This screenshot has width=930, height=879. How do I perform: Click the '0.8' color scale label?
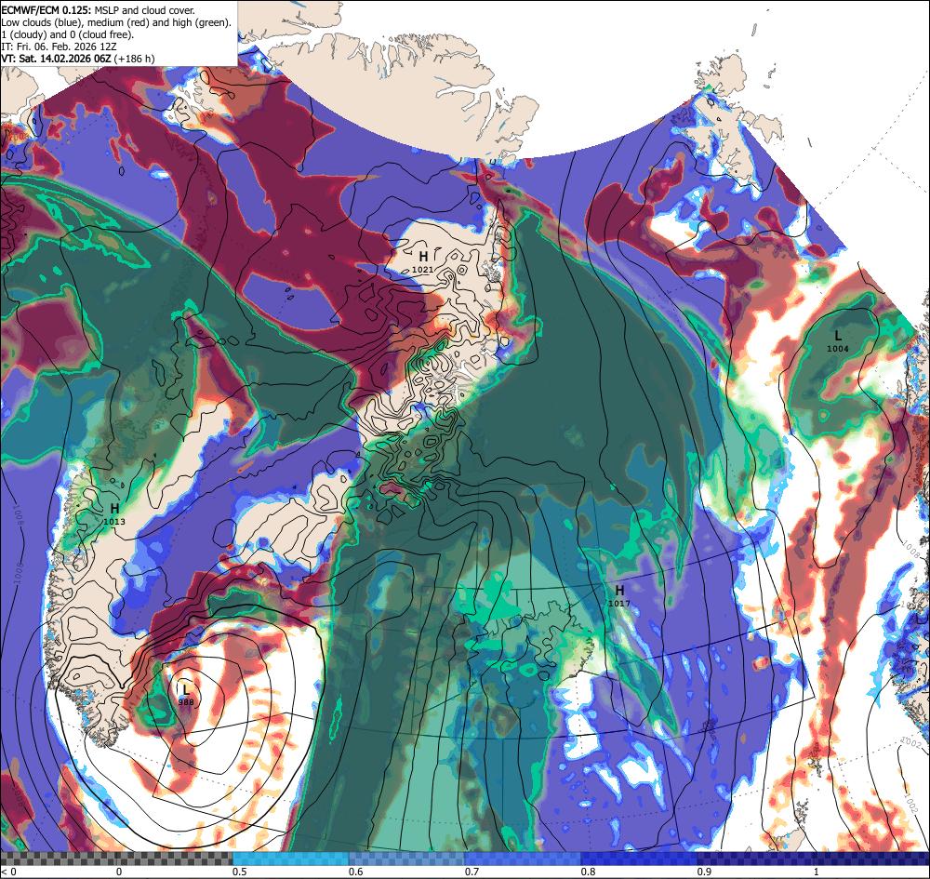pyautogui.click(x=588, y=872)
